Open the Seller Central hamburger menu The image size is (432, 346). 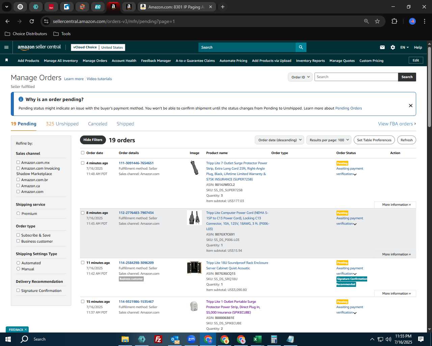(6, 47)
